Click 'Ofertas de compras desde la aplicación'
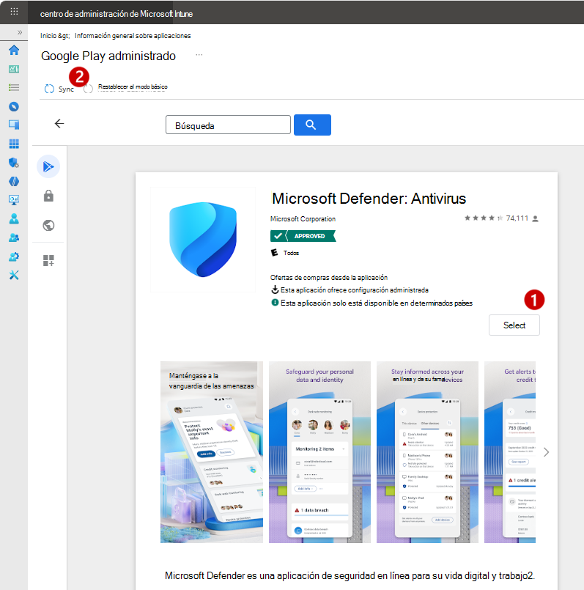 [328, 278]
